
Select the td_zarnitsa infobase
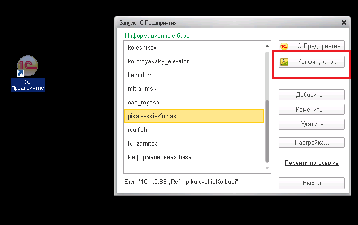point(194,143)
